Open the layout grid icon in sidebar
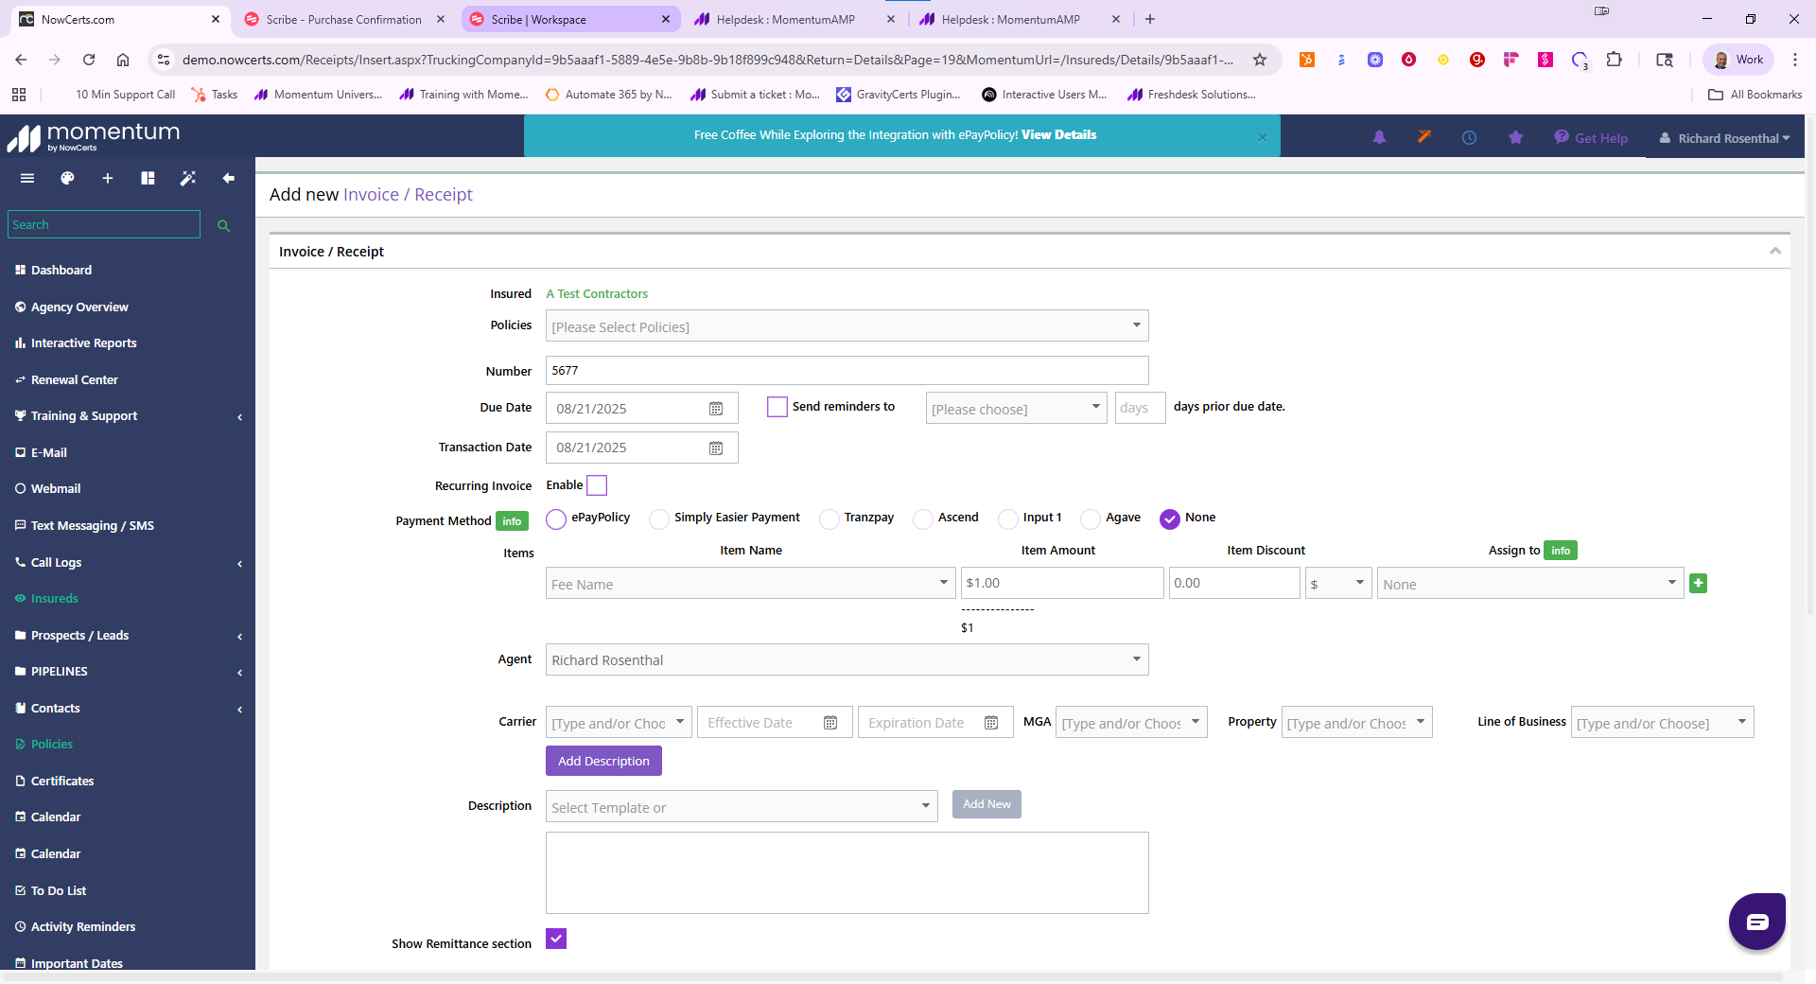This screenshot has width=1816, height=984. [148, 178]
